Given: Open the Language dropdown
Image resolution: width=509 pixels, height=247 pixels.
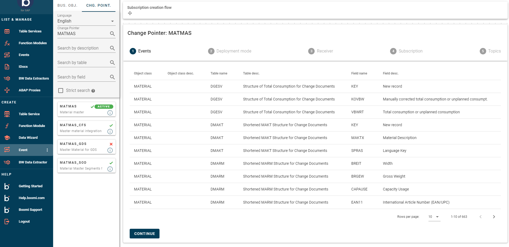Looking at the screenshot, I should (112, 21).
